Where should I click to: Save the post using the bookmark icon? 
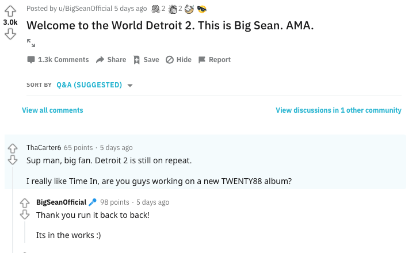(146, 60)
